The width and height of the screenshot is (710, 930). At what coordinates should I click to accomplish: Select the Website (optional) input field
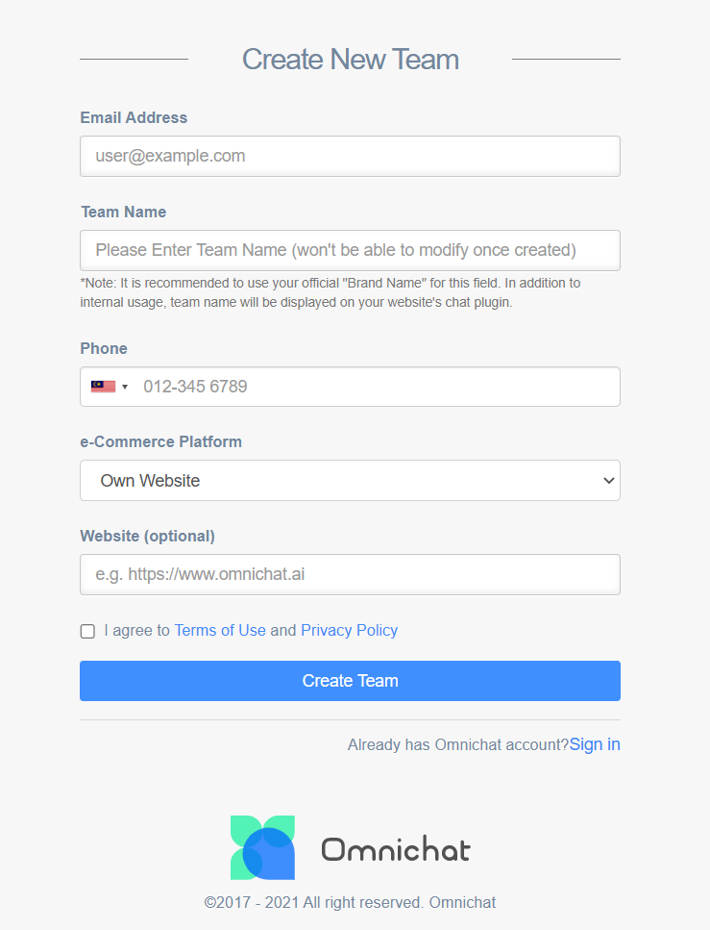point(351,575)
